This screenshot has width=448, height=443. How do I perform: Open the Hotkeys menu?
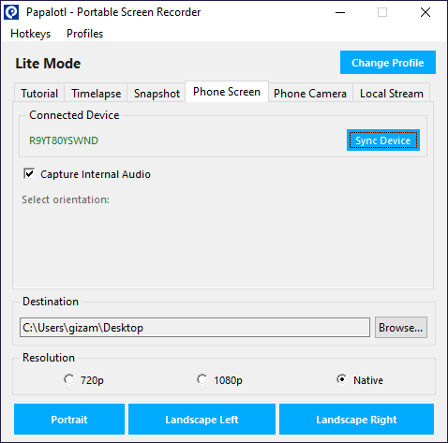pos(30,34)
